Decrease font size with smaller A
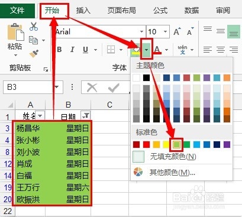The width and height of the screenshot is (242, 217). point(190,31)
